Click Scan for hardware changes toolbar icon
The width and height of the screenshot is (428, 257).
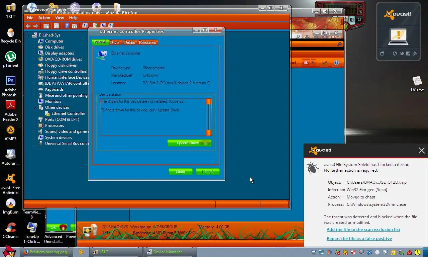tap(85, 25)
